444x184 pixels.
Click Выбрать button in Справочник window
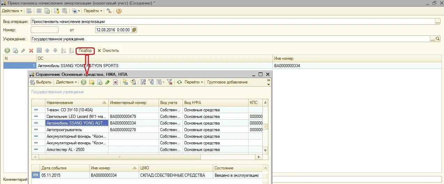pos(41,82)
